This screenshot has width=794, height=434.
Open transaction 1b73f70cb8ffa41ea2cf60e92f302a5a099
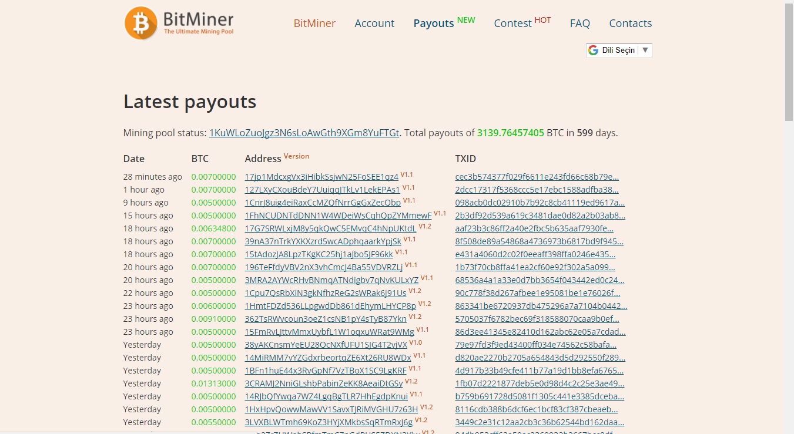[535, 267]
